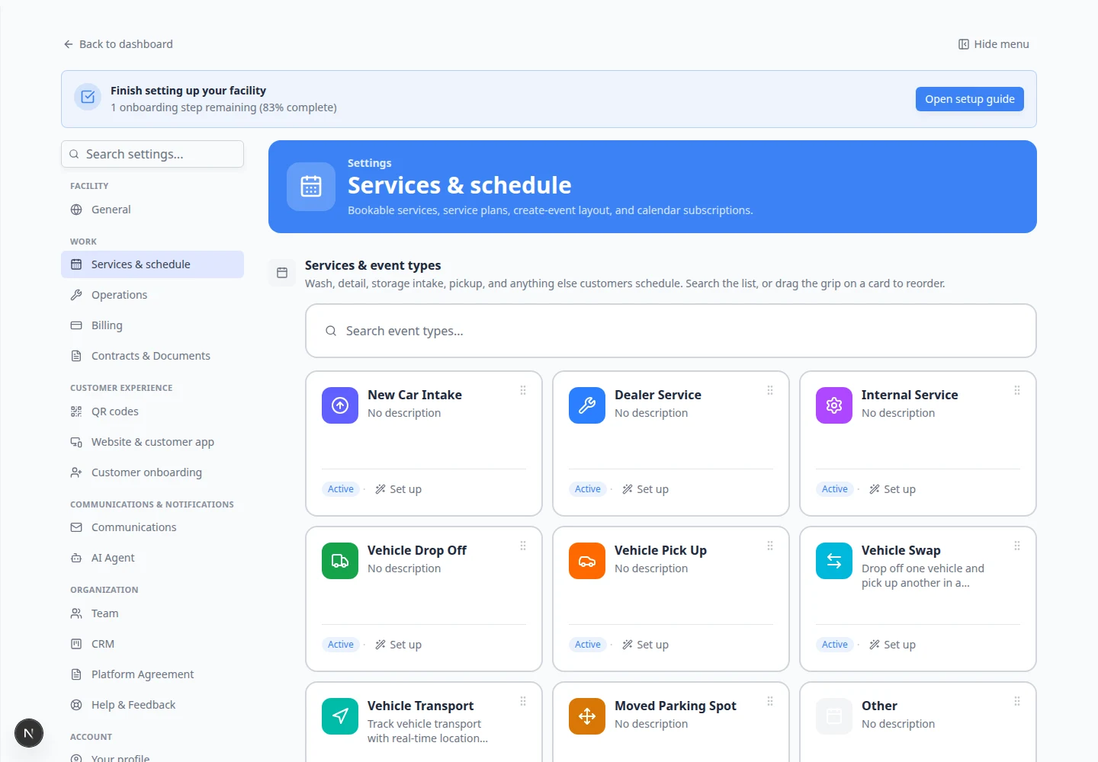1098x762 pixels.
Task: Click the calendar icon in Services & schedule header
Action: [x=311, y=187]
